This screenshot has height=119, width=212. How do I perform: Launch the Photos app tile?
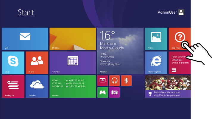click(x=156, y=39)
